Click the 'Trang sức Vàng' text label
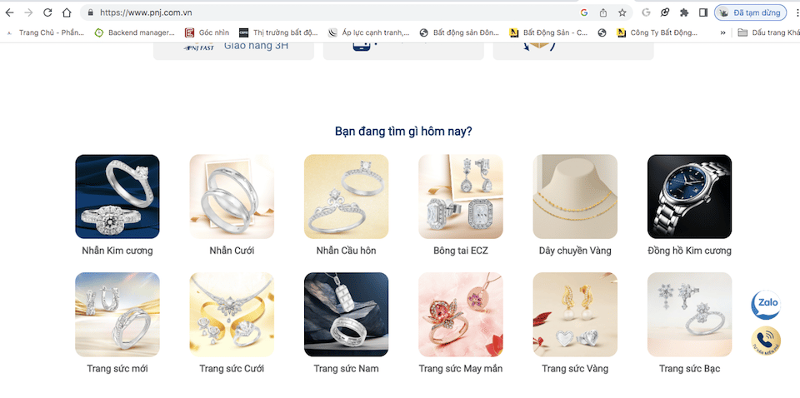Screen dimensions: 800x398 click(575, 369)
